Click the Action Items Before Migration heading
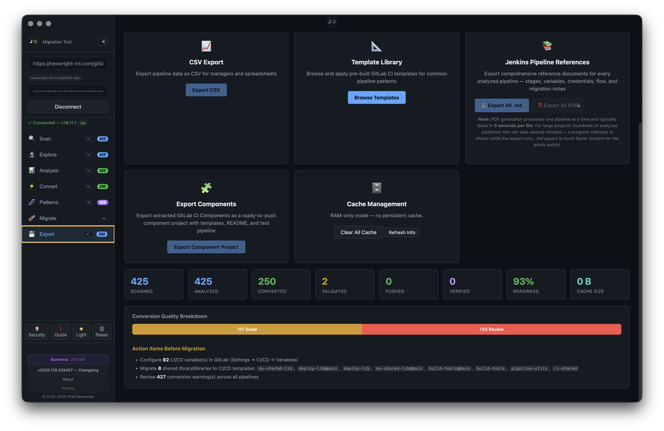The image size is (664, 431). [x=169, y=349]
